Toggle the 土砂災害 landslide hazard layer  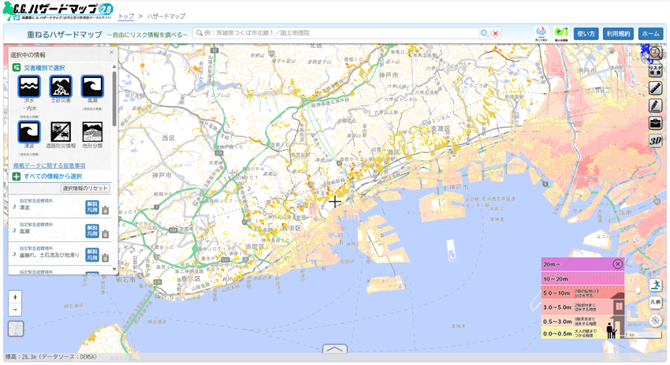click(x=61, y=87)
